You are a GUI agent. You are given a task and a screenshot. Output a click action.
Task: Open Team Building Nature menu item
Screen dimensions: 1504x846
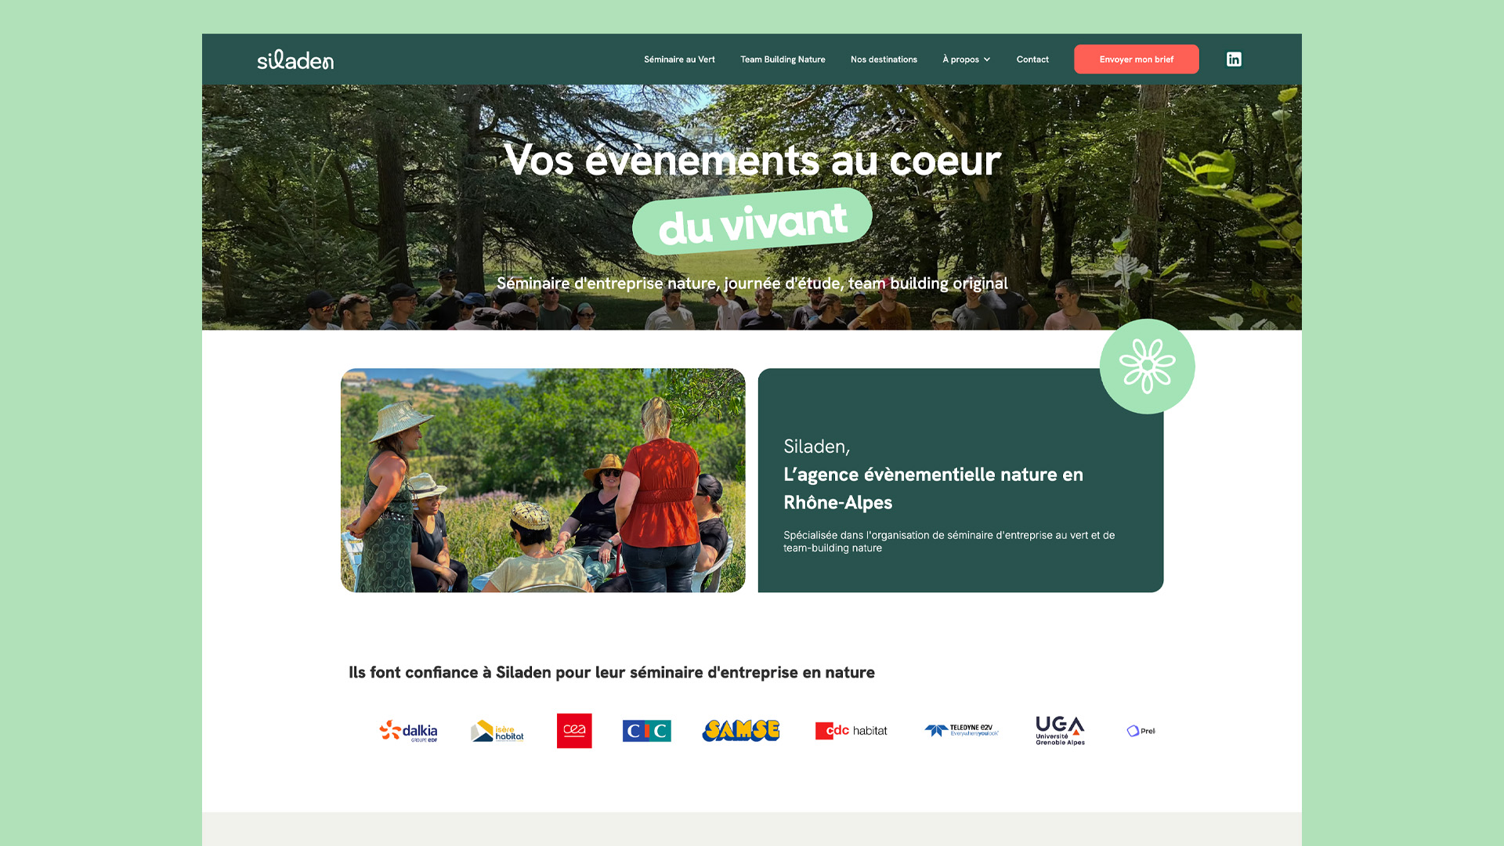coord(783,60)
